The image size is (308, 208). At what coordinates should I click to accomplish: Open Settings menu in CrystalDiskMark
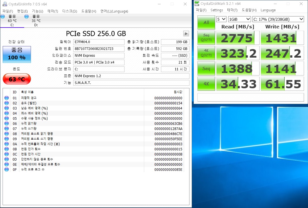217,10
